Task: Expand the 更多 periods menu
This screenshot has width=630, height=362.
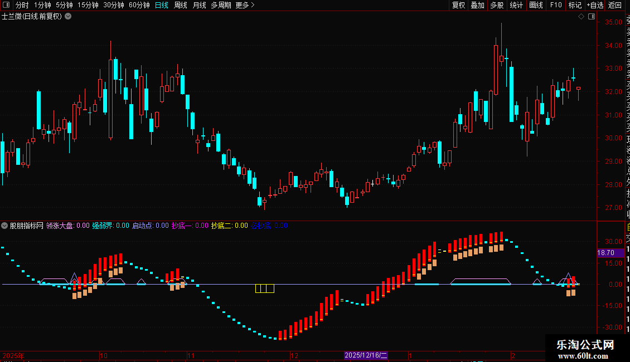Action: [x=245, y=5]
